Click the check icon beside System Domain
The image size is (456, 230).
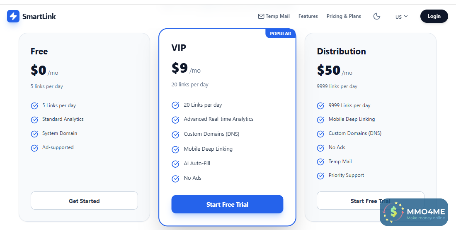34,134
